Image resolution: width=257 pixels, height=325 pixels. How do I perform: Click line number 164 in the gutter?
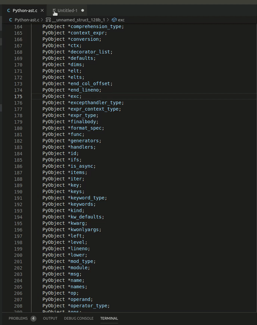pos(18,27)
